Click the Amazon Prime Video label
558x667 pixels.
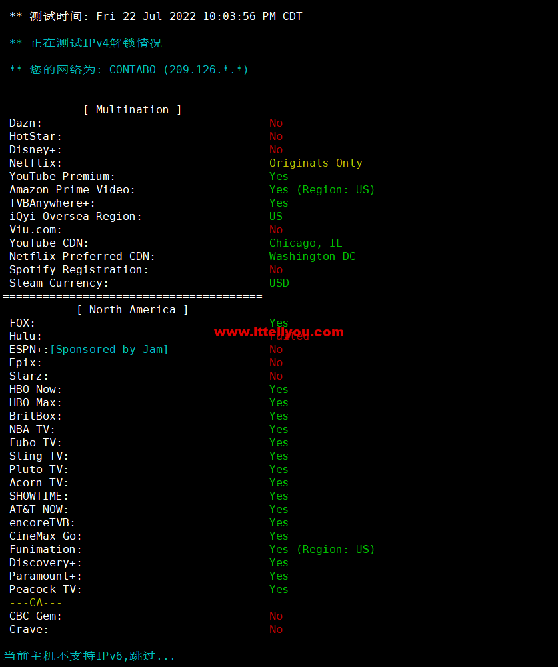click(x=73, y=190)
